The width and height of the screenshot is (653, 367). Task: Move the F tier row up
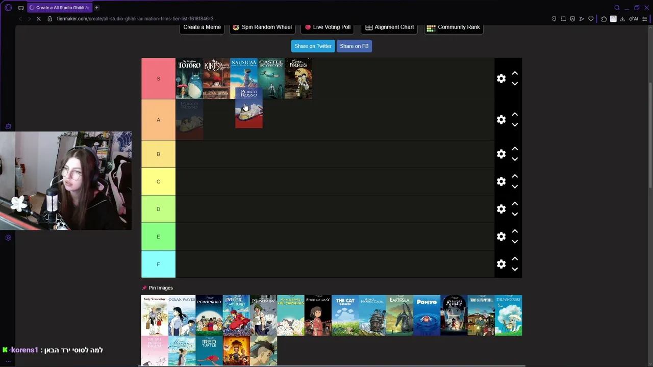(515, 259)
